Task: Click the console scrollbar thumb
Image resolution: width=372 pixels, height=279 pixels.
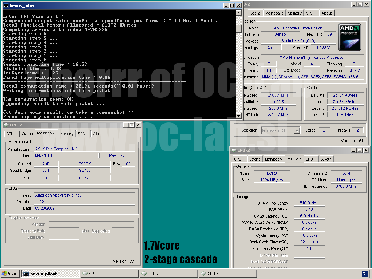Action: click(239, 28)
